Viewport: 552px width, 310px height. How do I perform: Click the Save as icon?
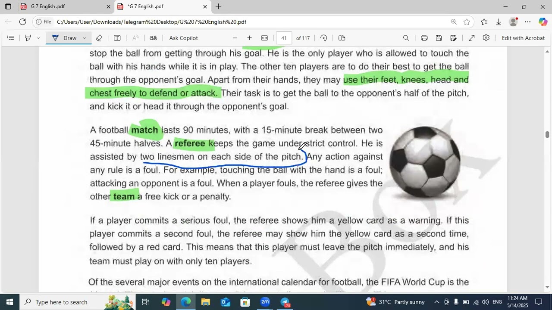(453, 38)
